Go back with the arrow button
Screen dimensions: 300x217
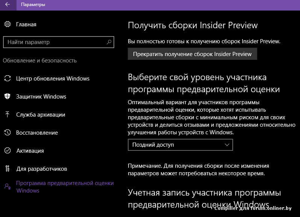[x=8, y=5]
